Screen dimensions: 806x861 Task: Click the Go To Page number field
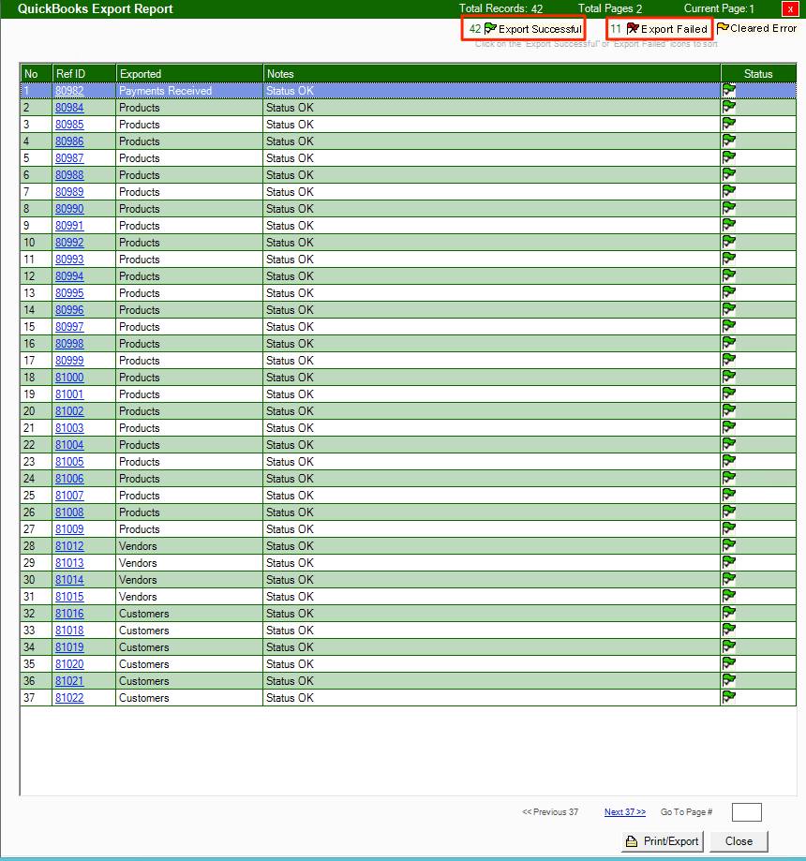(x=746, y=812)
